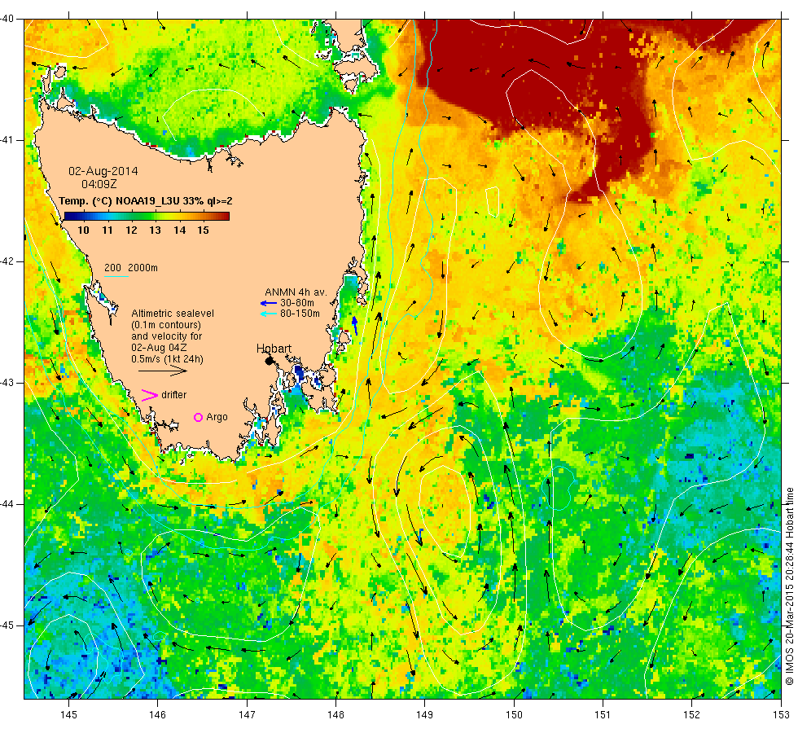798x733 pixels.
Task: Click the 'drifter' legend label
Action: [174, 395]
